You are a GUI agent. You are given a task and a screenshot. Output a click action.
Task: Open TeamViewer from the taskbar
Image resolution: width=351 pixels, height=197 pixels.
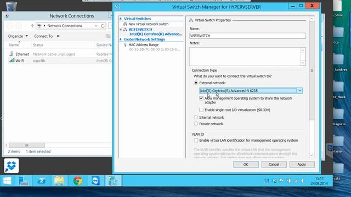95,181
